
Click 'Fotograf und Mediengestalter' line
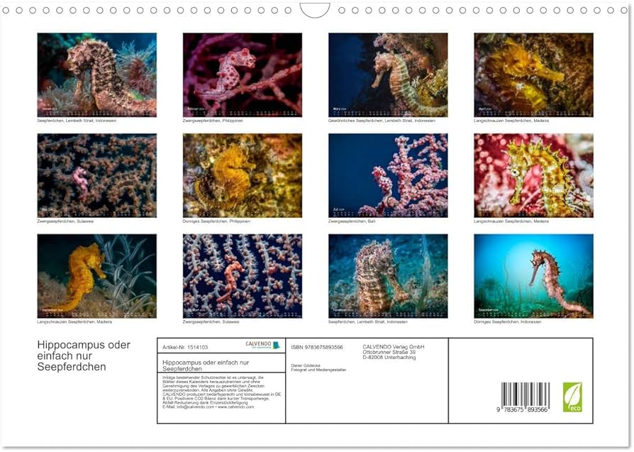pyautogui.click(x=318, y=370)
